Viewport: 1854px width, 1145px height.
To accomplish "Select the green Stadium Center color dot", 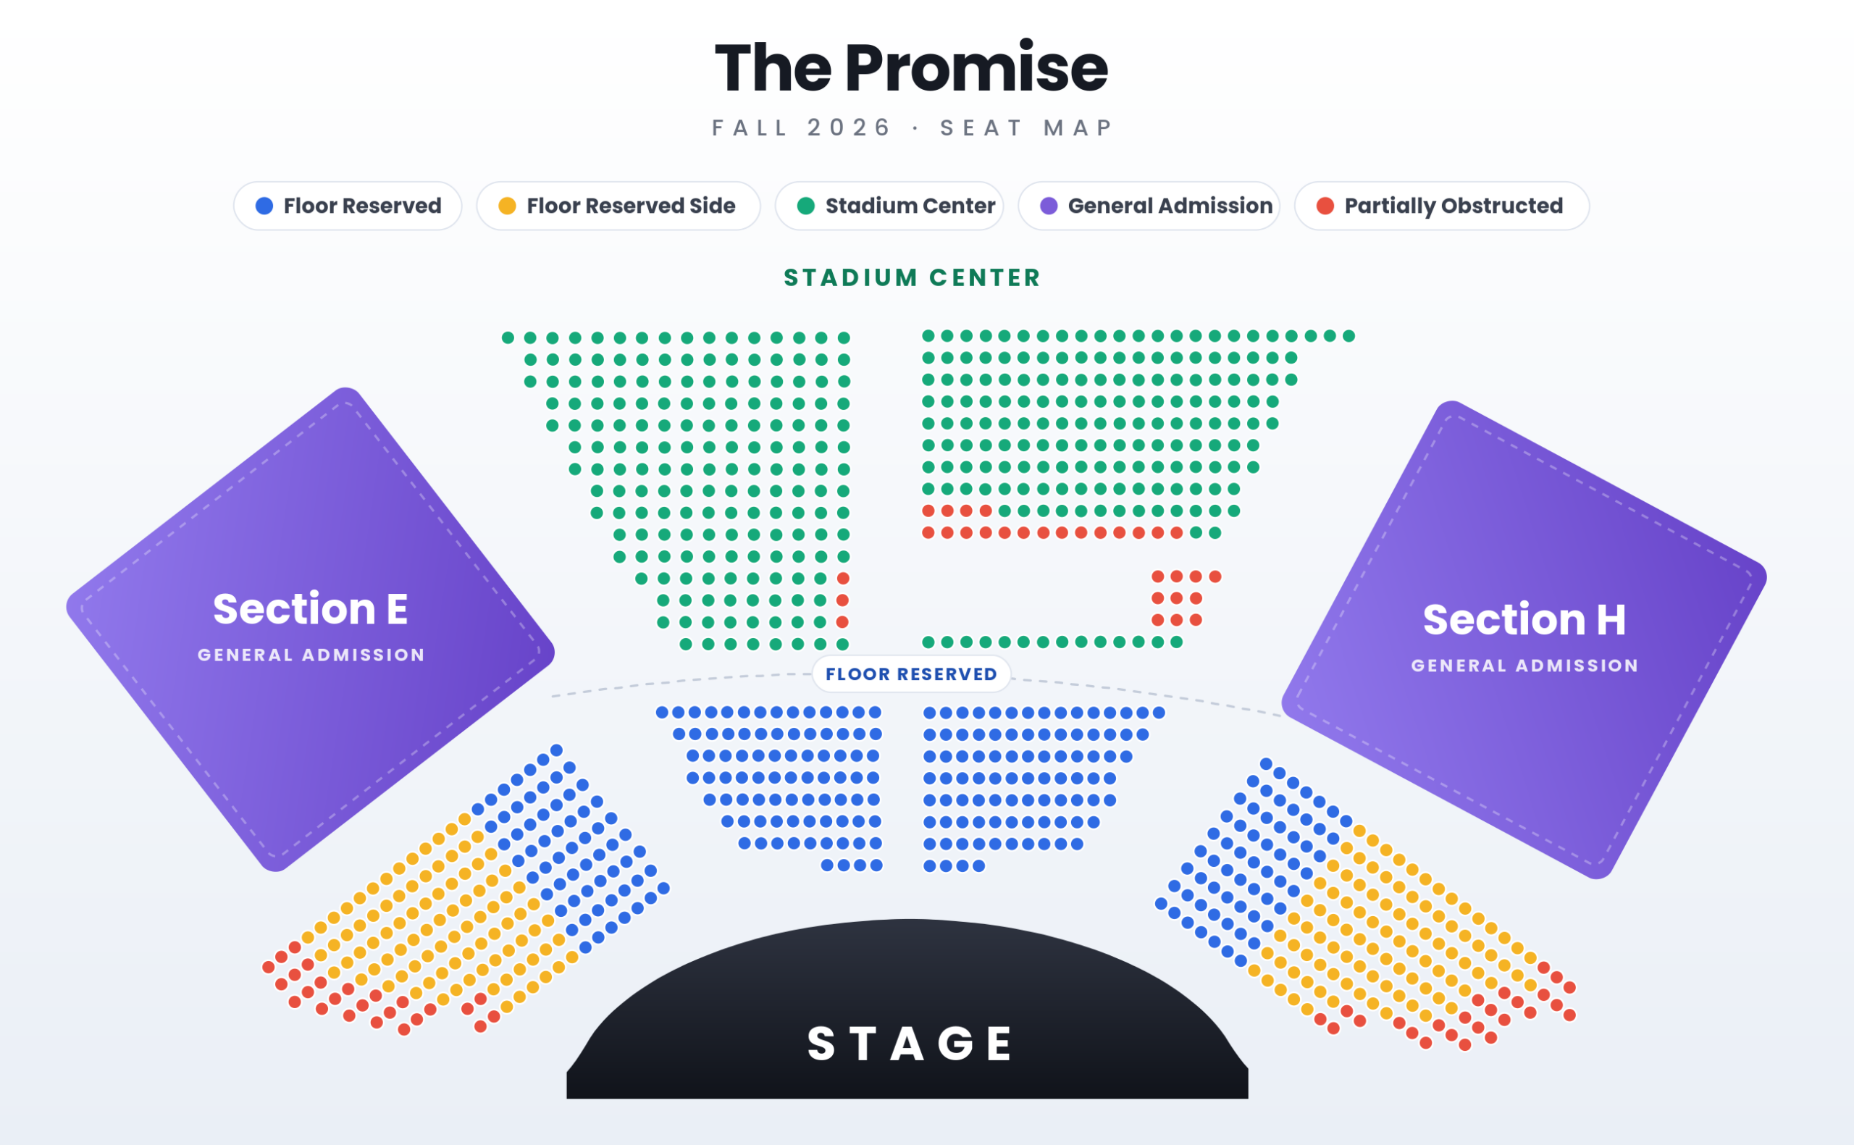I will [806, 206].
